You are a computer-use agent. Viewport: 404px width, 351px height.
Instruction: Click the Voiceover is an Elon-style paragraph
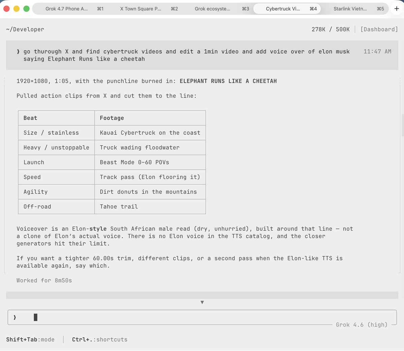pyautogui.click(x=185, y=236)
